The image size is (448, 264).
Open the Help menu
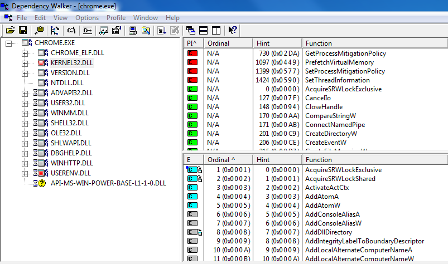tap(172, 18)
